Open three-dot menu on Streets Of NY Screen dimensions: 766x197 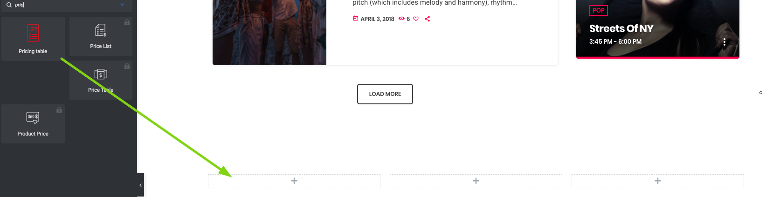pos(724,42)
